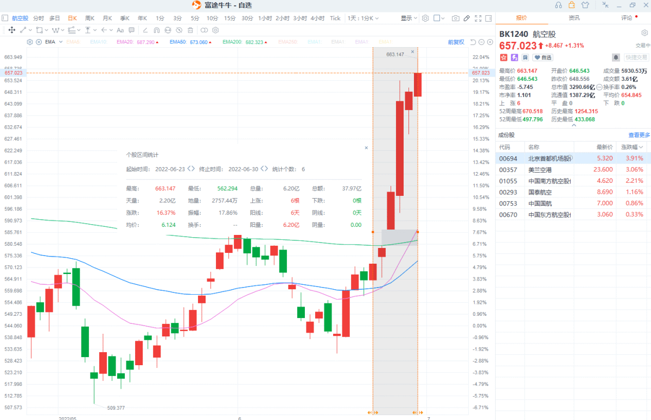The image size is (651, 420).
Task: Select the Aa text annotation tool
Action: point(120,30)
